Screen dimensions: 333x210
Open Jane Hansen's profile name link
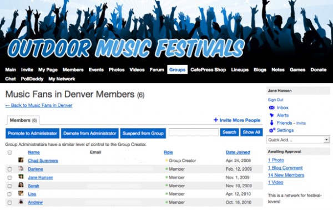pos(41,177)
